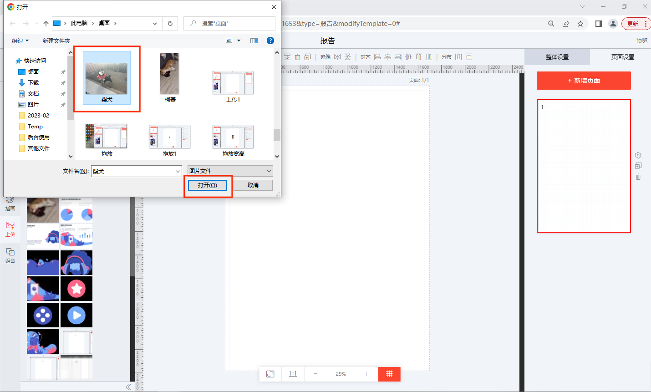Click the change view icon in dialog
651x392 pixels.
(x=229, y=41)
